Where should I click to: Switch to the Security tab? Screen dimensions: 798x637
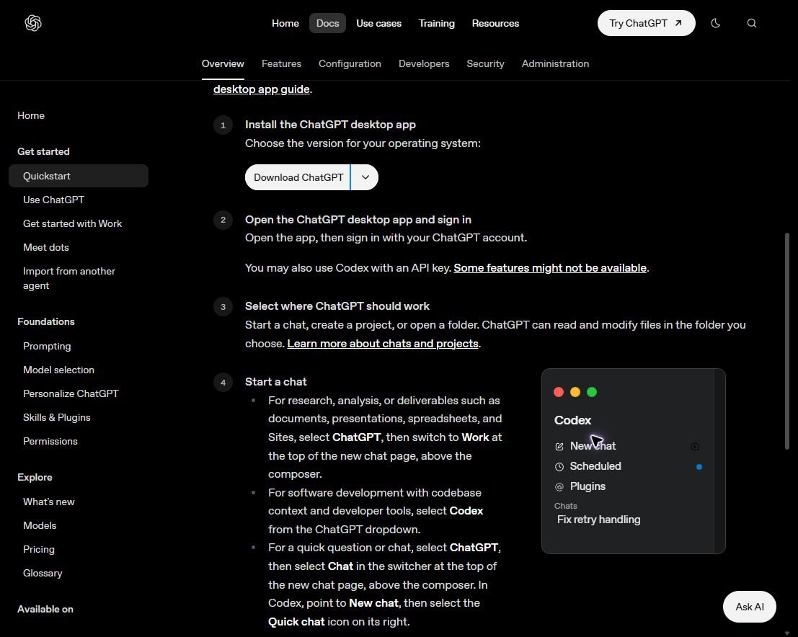point(486,63)
